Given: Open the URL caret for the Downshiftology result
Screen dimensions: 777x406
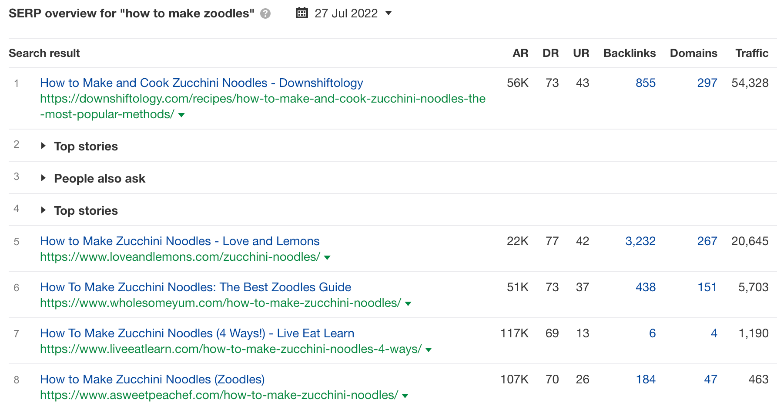Looking at the screenshot, I should tap(181, 115).
